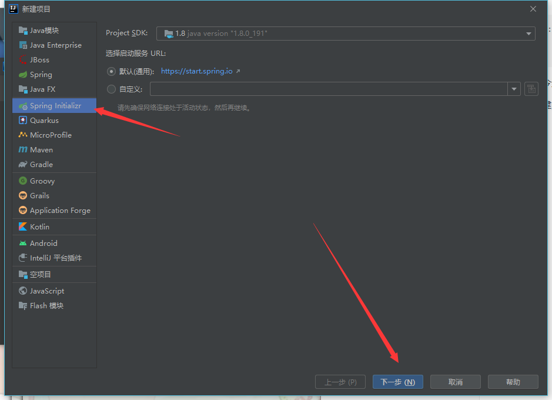The height and width of the screenshot is (400, 552).
Task: Click the Spring Initializr icon
Action: pyautogui.click(x=23, y=106)
